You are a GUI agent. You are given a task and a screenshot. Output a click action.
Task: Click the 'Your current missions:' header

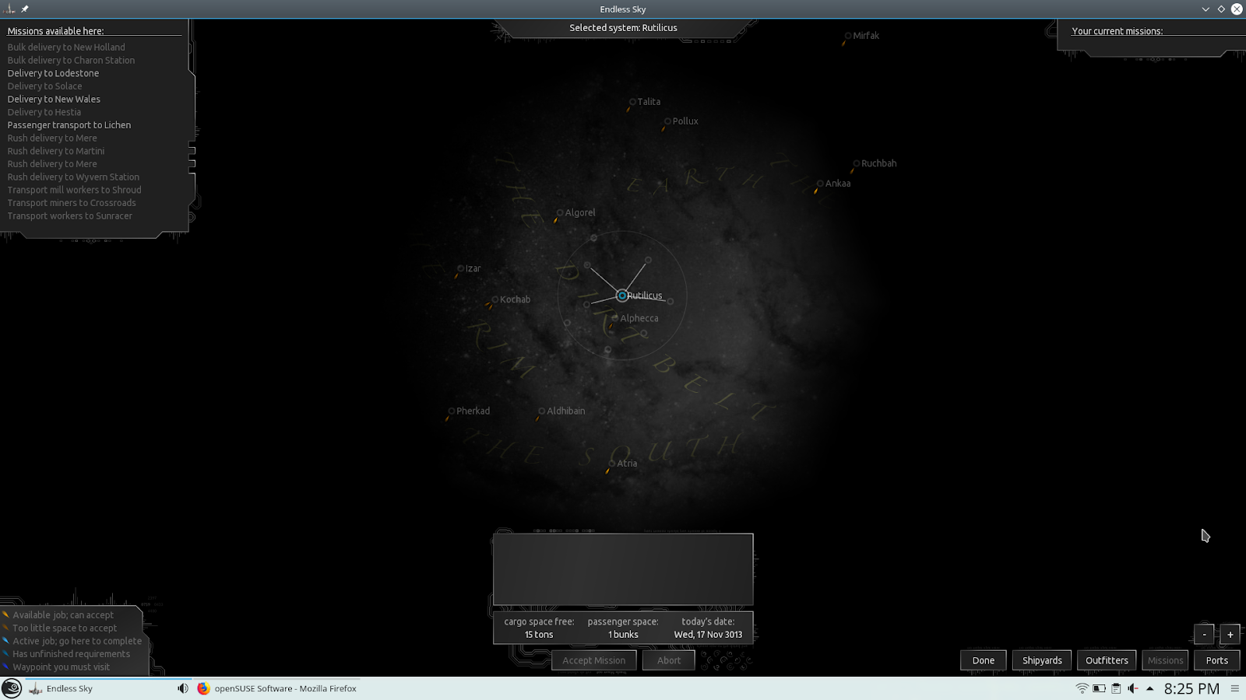pyautogui.click(x=1117, y=31)
